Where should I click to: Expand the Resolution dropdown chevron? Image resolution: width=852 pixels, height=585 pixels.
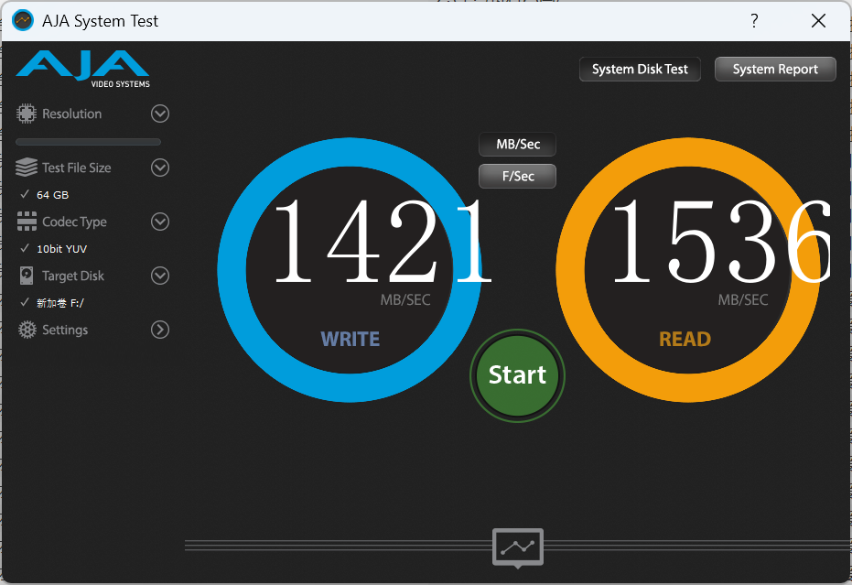pyautogui.click(x=160, y=114)
